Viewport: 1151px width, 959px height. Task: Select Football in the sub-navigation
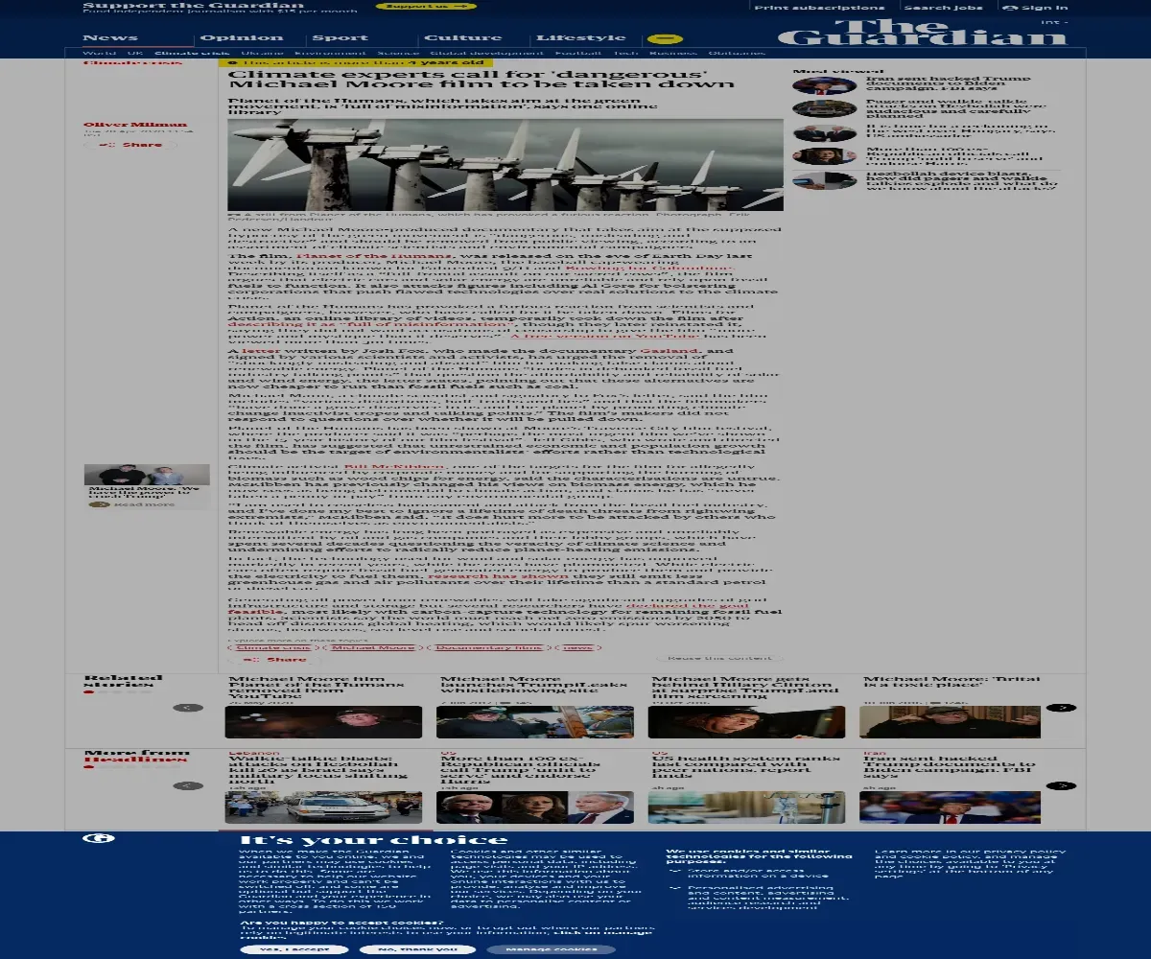point(578,54)
